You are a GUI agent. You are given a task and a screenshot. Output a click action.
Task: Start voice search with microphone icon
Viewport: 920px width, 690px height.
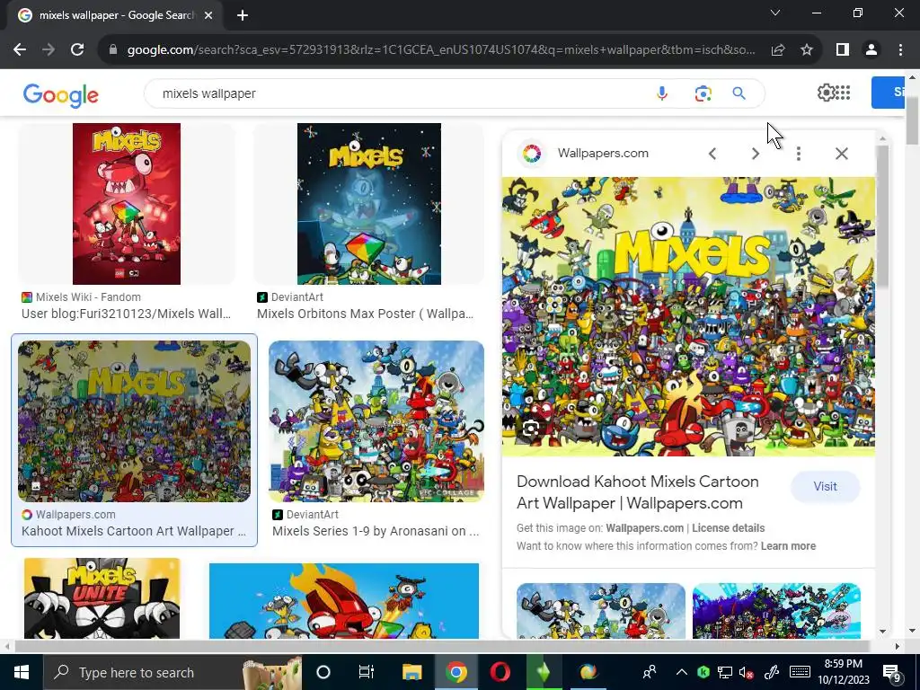coord(662,93)
